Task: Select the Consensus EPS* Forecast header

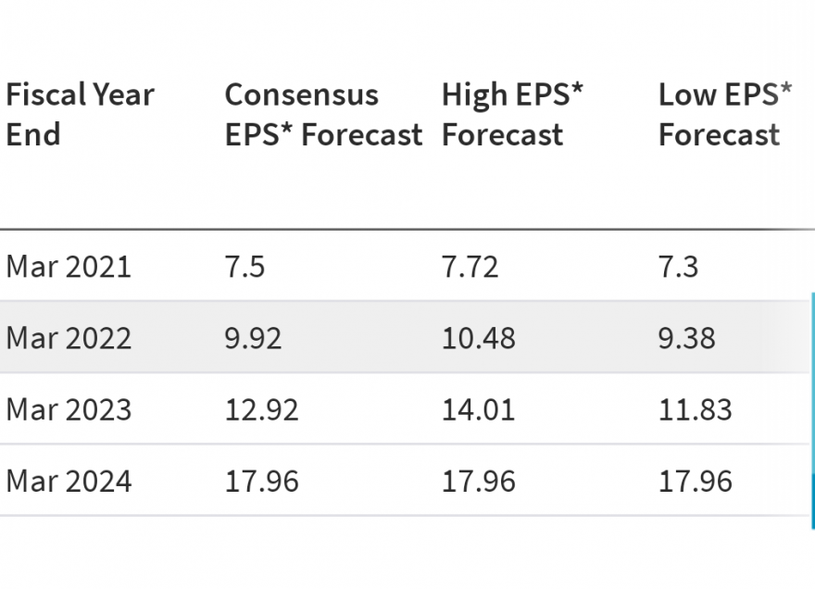Action: (323, 114)
